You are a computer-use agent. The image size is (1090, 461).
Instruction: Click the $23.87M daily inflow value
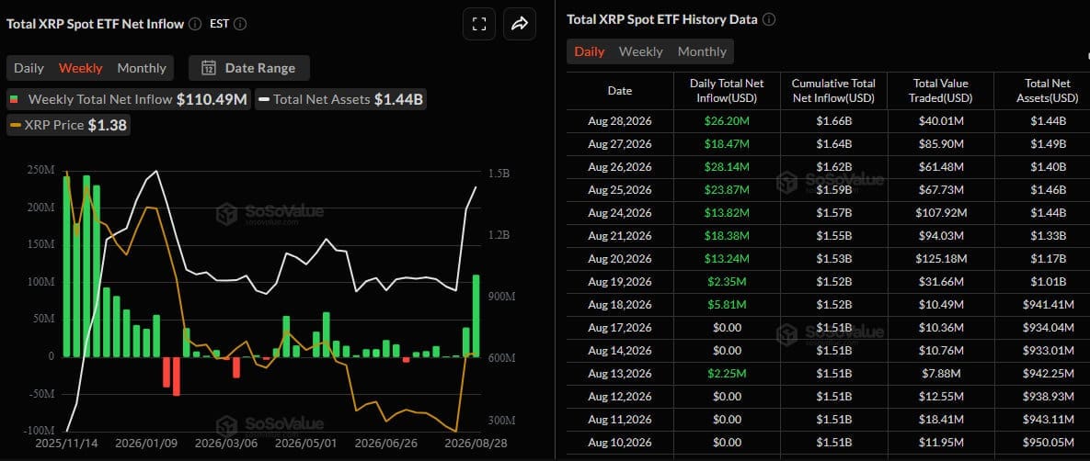click(x=728, y=189)
